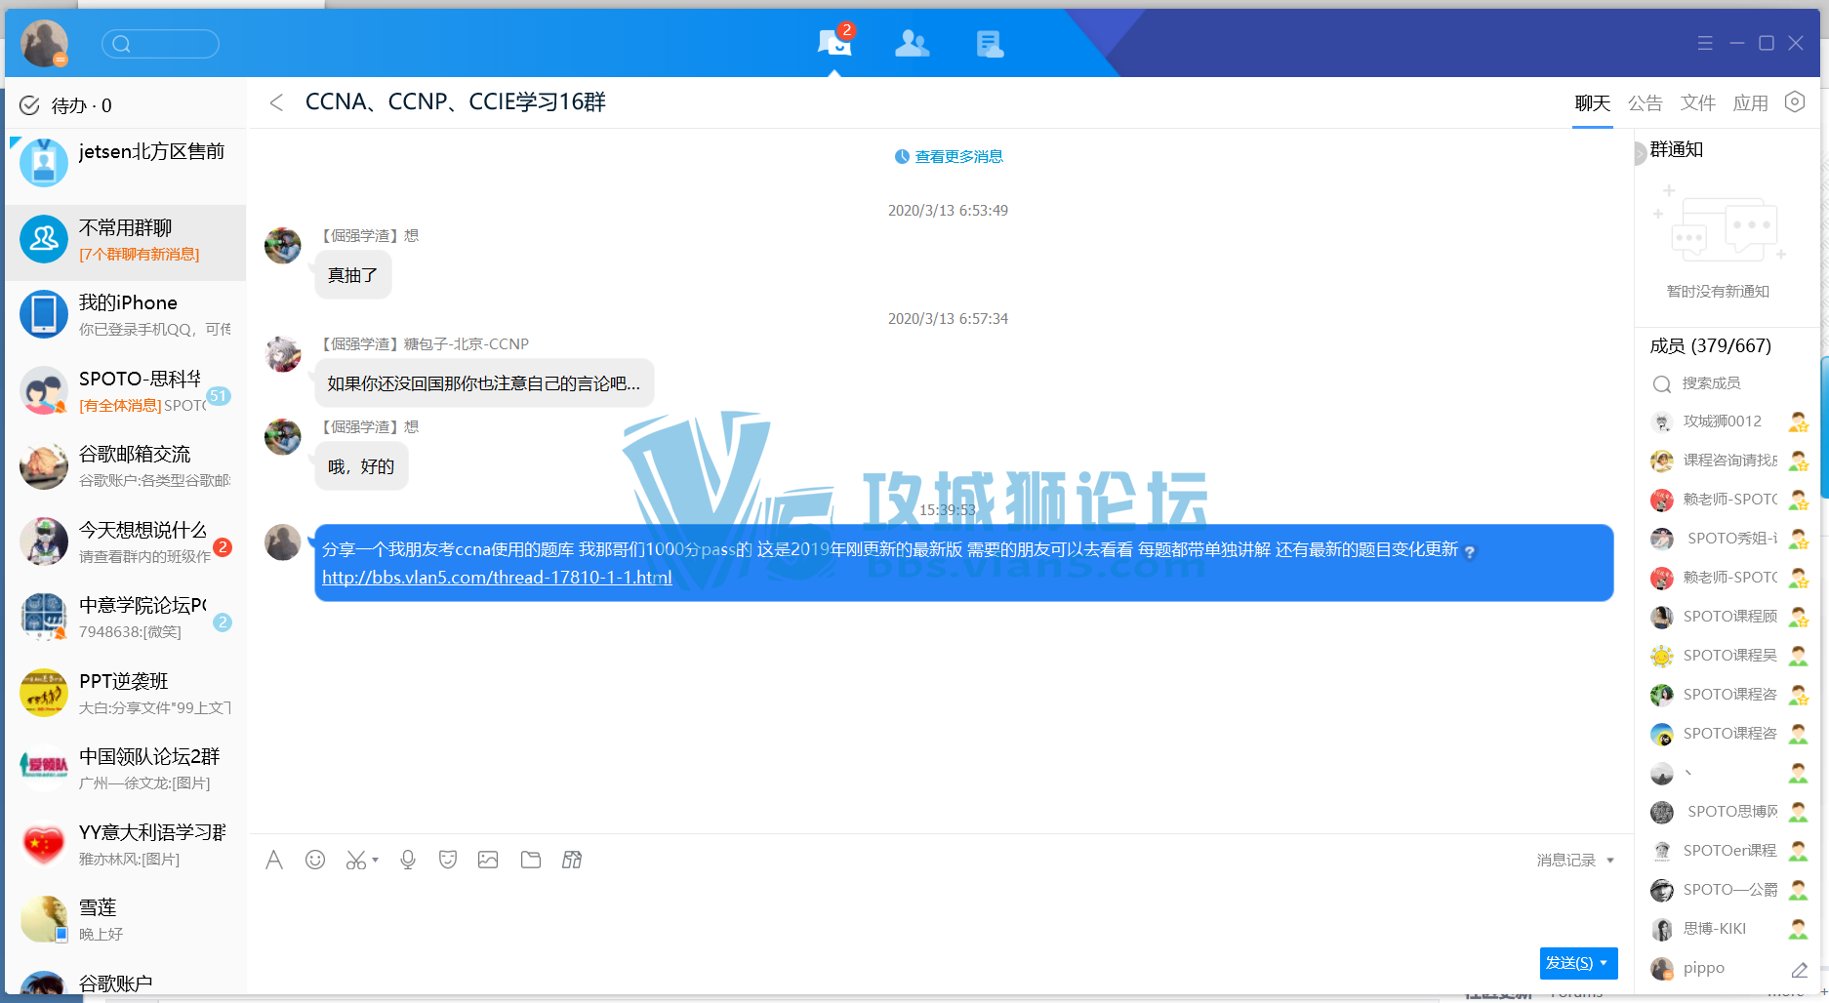Open the 消息记录 dropdown

click(x=1574, y=860)
